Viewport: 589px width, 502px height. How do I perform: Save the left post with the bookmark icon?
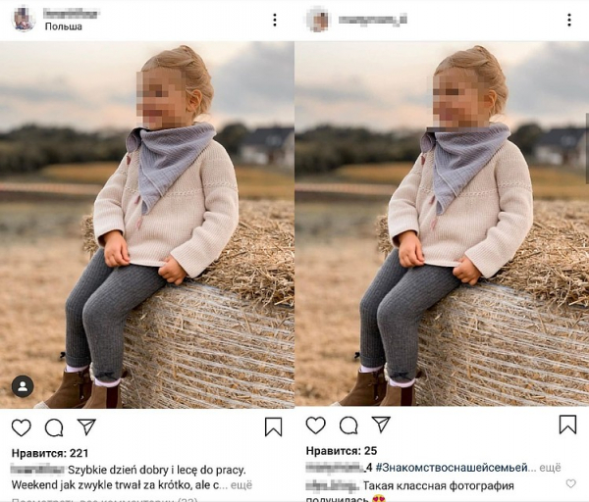coord(273,427)
